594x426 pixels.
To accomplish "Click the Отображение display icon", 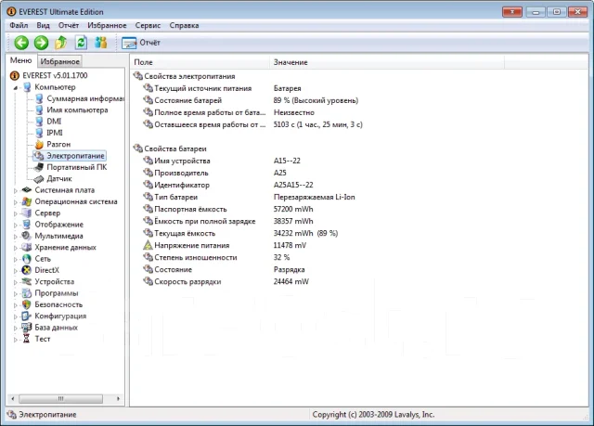I will (27, 225).
